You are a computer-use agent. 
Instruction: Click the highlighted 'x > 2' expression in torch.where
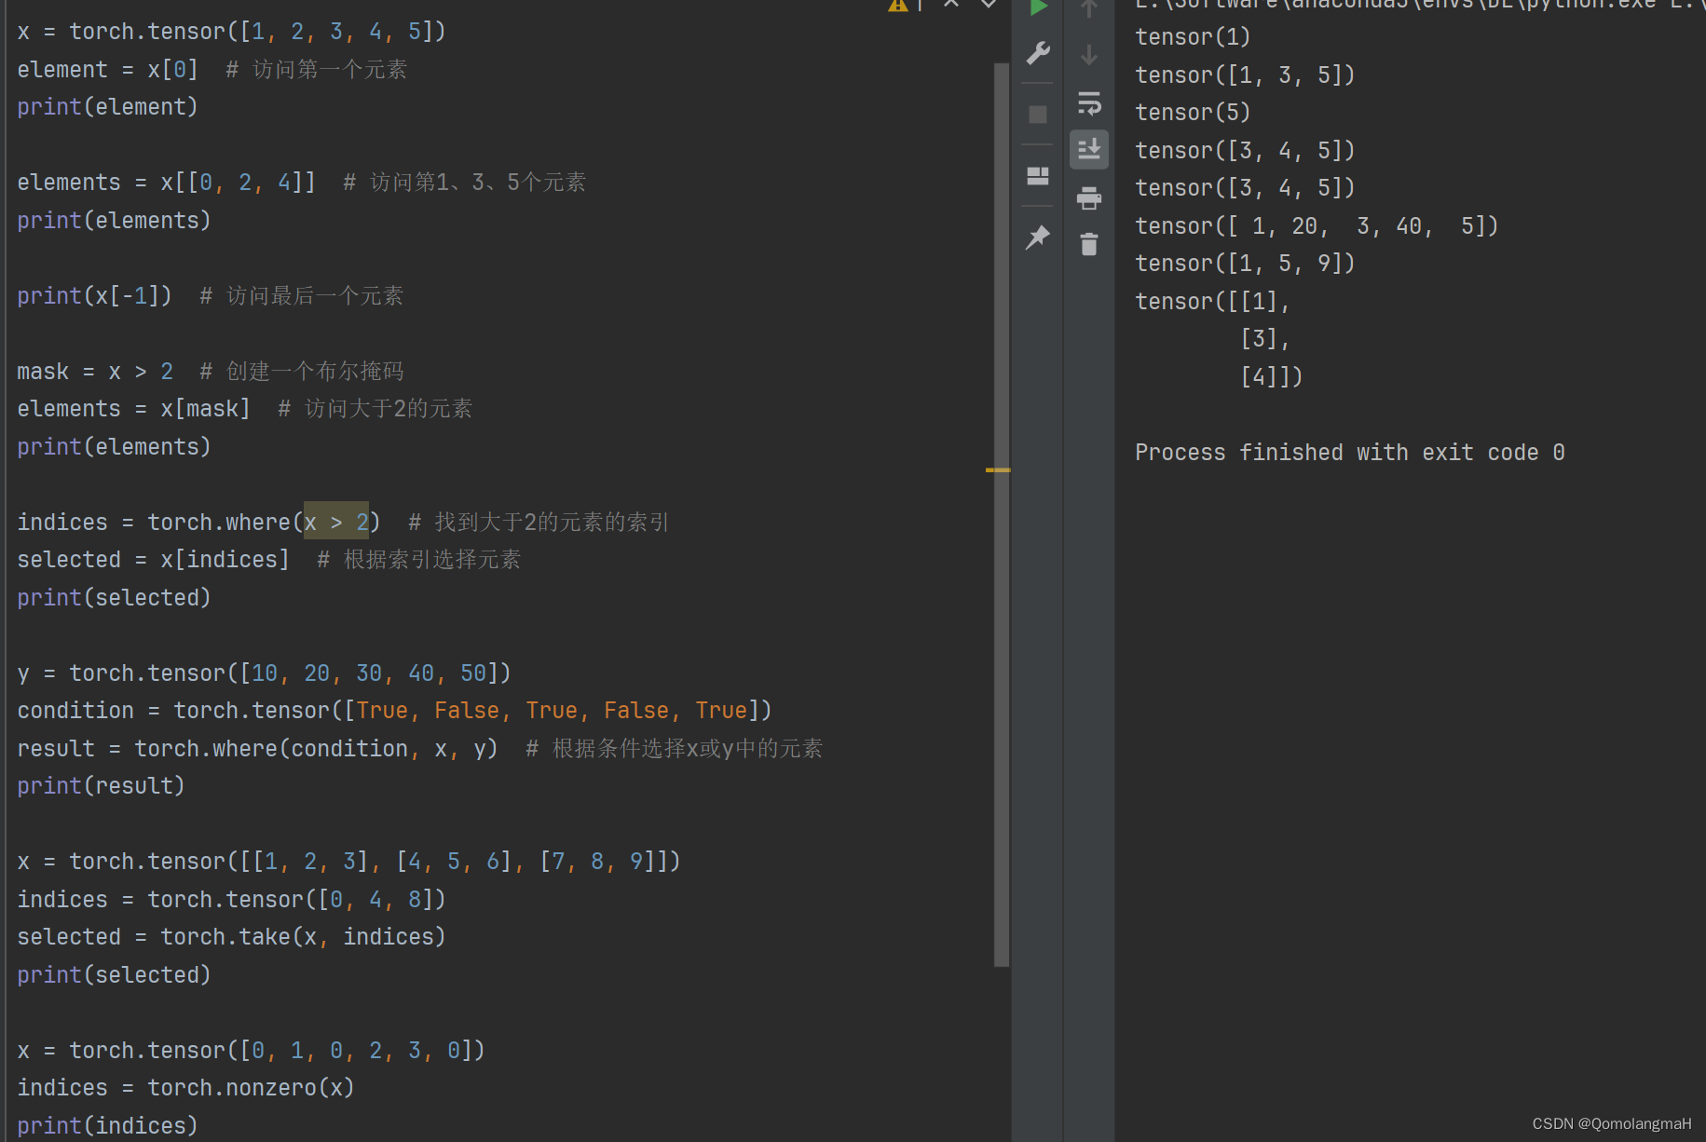pos(336,522)
